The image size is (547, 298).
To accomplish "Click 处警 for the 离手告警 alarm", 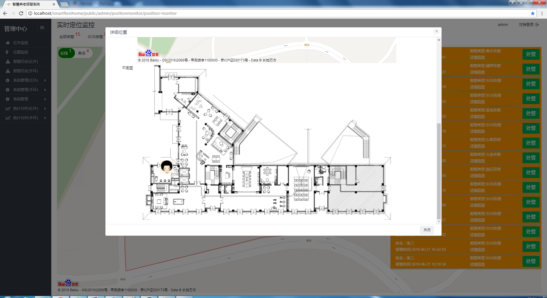I will pyautogui.click(x=531, y=54).
